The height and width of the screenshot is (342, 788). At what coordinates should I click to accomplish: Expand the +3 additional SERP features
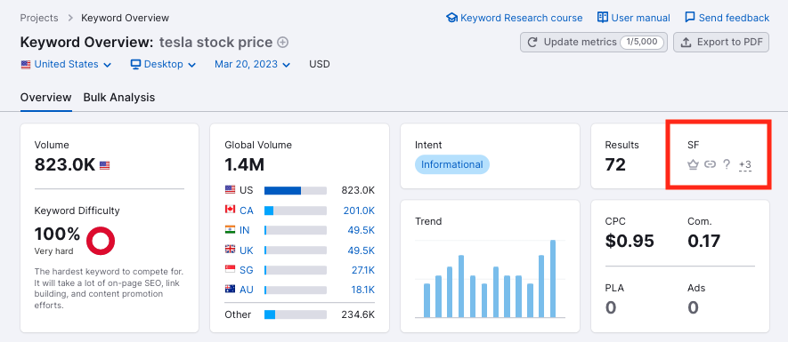745,164
